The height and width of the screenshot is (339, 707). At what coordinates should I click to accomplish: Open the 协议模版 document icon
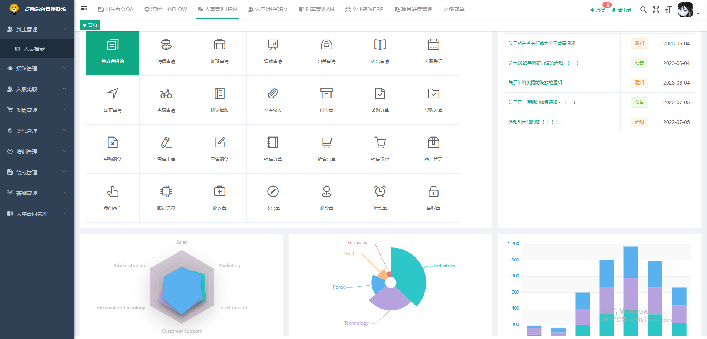[x=219, y=93]
